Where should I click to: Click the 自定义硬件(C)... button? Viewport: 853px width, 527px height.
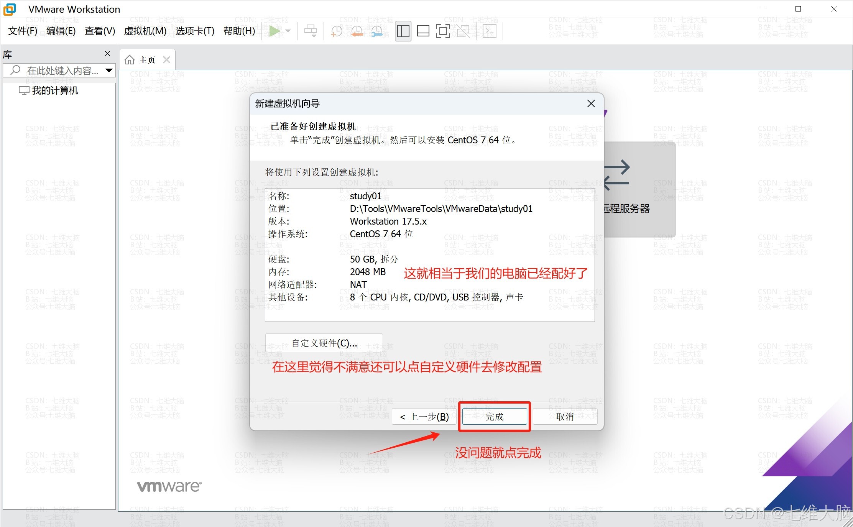coord(324,343)
